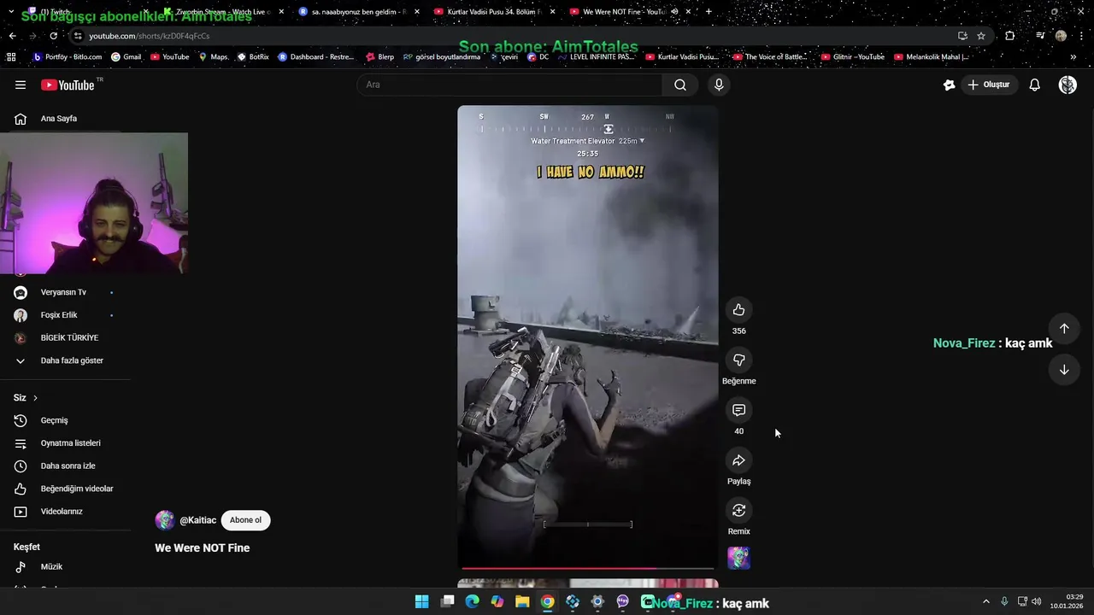Open the Windows Start menu
Image resolution: width=1094 pixels, height=615 pixels.
tap(421, 602)
